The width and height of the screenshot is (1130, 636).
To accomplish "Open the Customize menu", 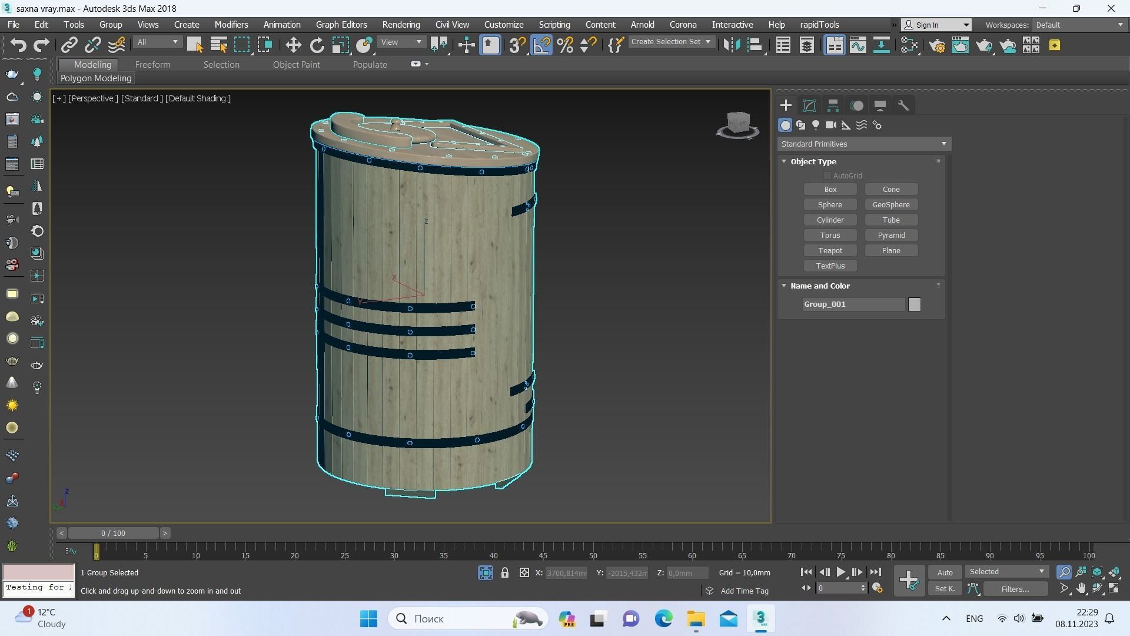I will point(504,25).
